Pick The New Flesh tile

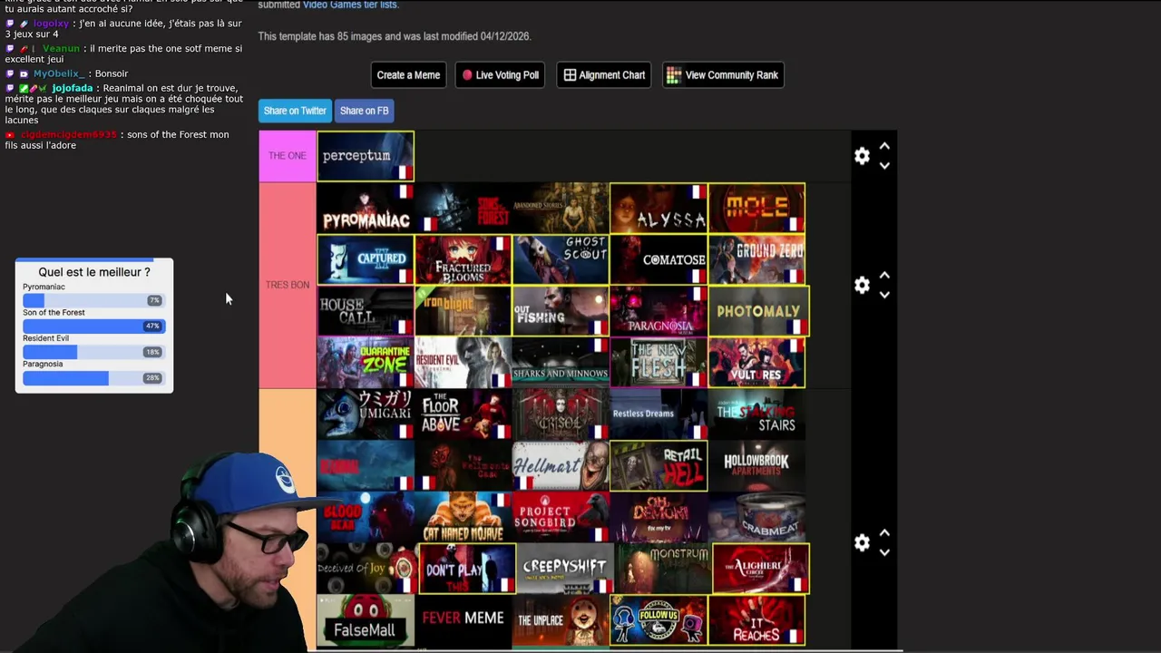click(659, 363)
